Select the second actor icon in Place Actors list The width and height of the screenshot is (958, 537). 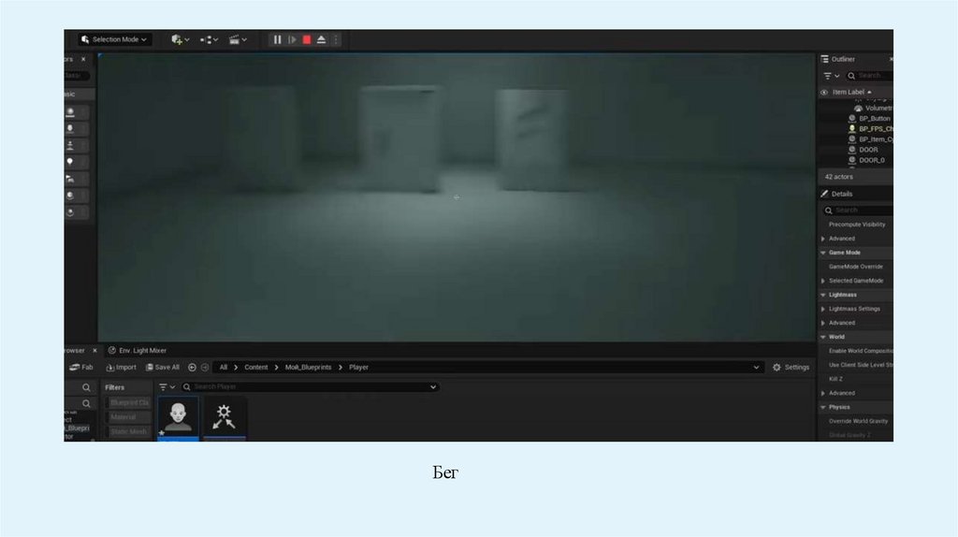[x=70, y=129]
